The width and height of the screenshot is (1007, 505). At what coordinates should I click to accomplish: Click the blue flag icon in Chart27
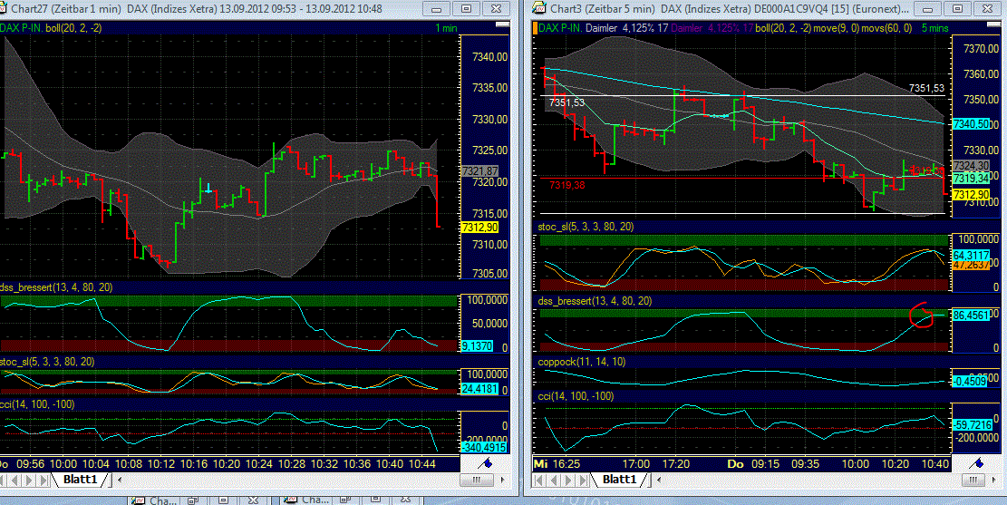pyautogui.click(x=486, y=463)
